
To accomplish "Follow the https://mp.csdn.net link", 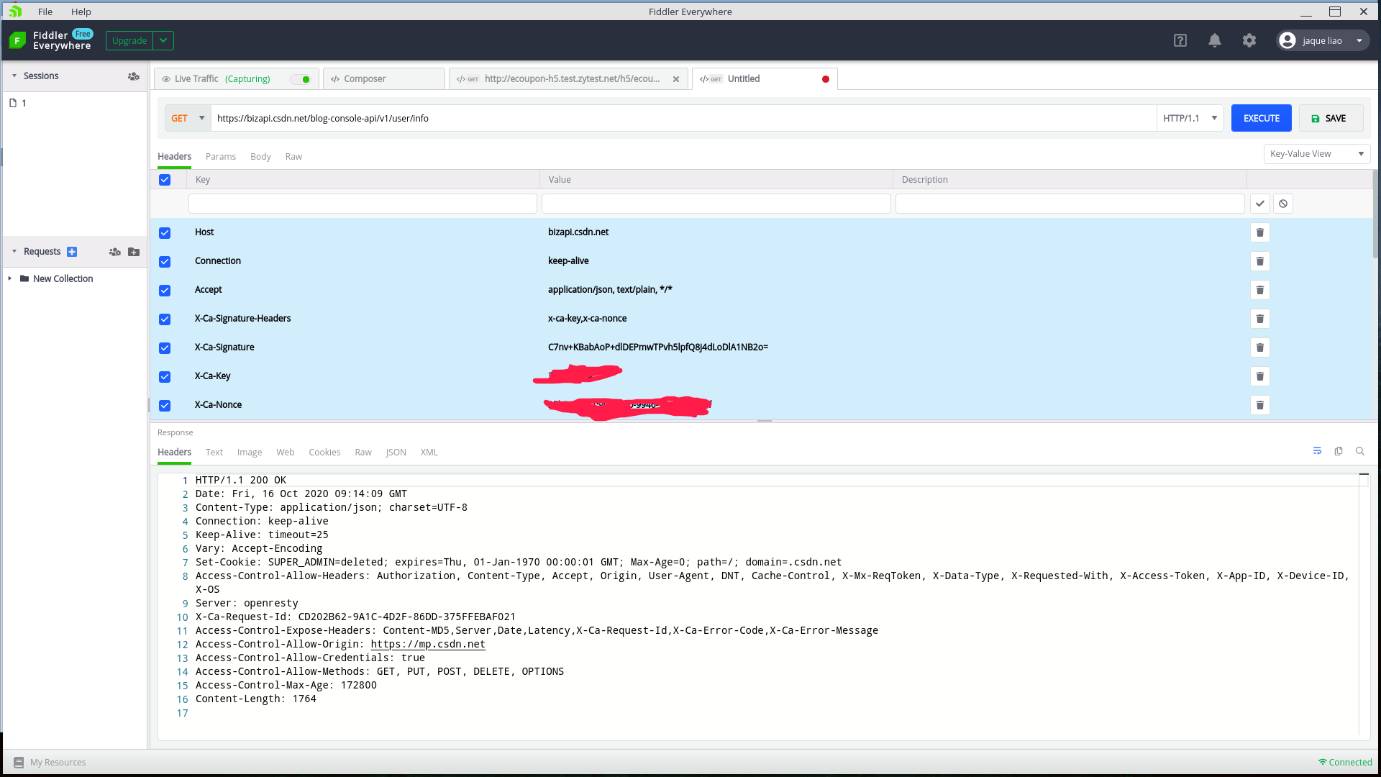I will [x=428, y=644].
